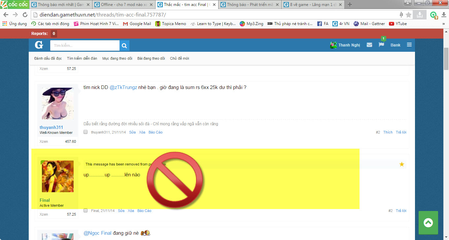The height and width of the screenshot is (240, 449).
Task: Open the hamburger navigation menu
Action: pyautogui.click(x=409, y=45)
